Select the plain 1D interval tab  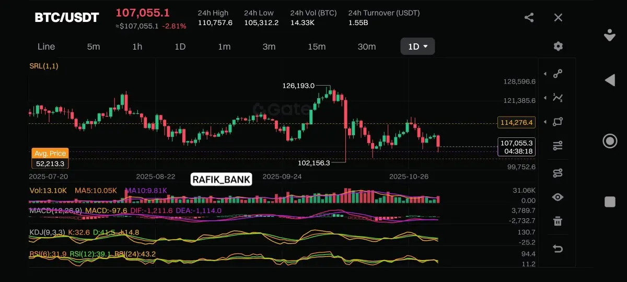(180, 46)
